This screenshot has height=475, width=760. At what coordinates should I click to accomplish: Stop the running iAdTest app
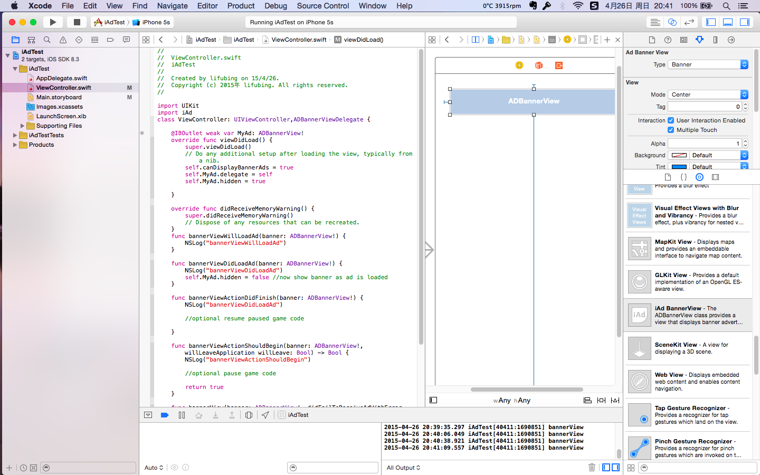(77, 22)
